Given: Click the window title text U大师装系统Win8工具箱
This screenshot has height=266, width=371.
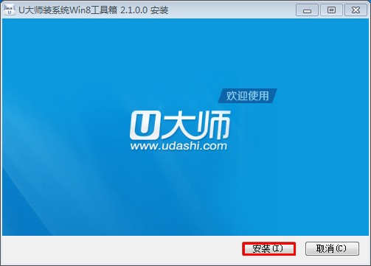Looking at the screenshot, I should point(68,10).
